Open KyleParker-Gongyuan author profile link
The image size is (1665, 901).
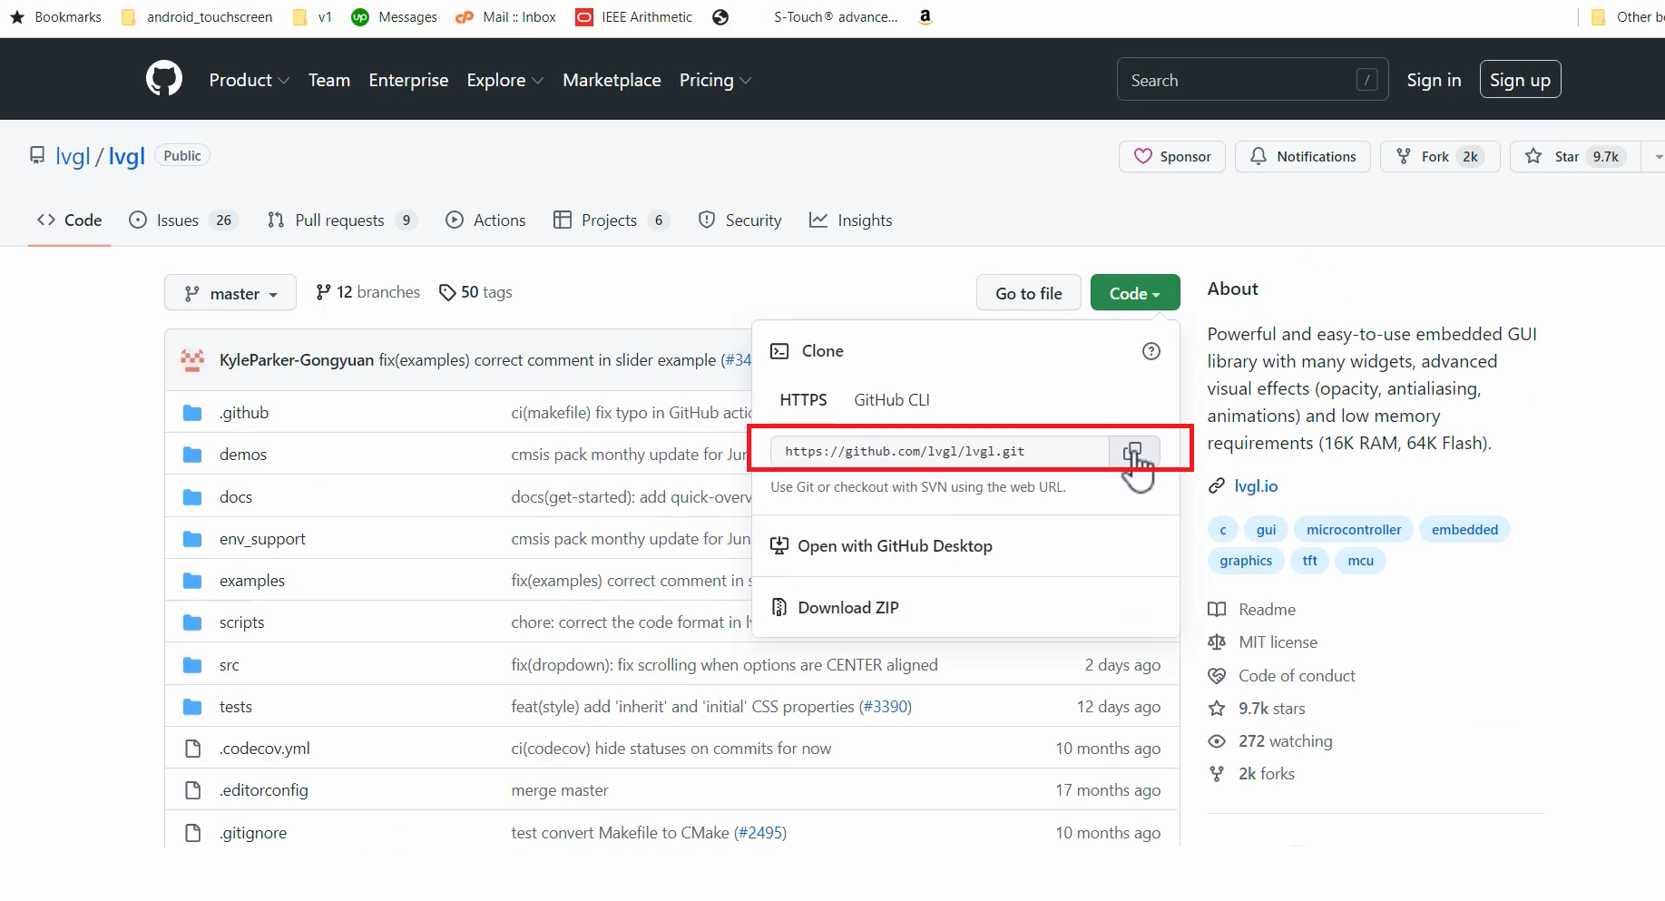tap(297, 360)
